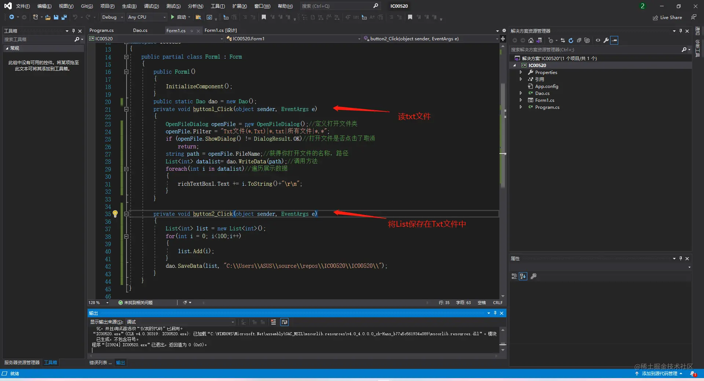This screenshot has height=381, width=704.
Task: Click the Open File folder icon
Action: coord(48,17)
